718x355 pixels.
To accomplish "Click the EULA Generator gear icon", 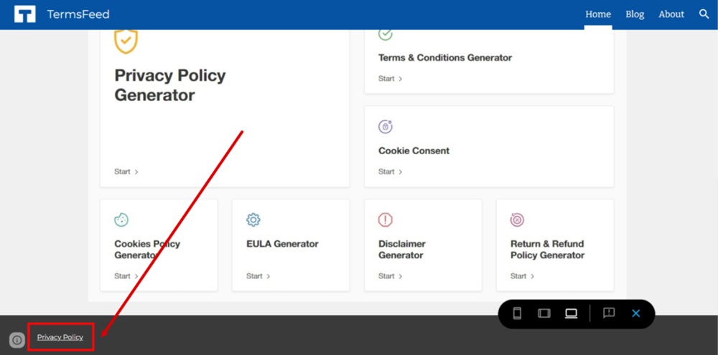I will pyautogui.click(x=253, y=219).
